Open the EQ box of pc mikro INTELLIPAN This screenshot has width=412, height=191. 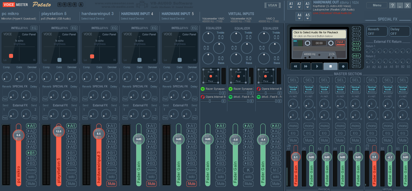coord(34,28)
